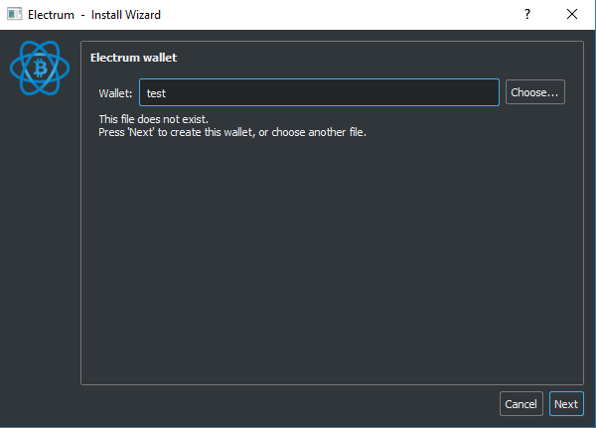Click the empty title bar area before the help button
Screen dimensions: 596x428
point(348,15)
